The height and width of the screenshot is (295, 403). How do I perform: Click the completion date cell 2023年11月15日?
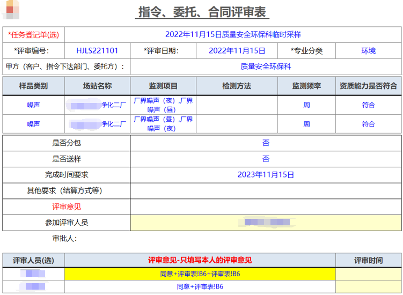tap(266, 175)
